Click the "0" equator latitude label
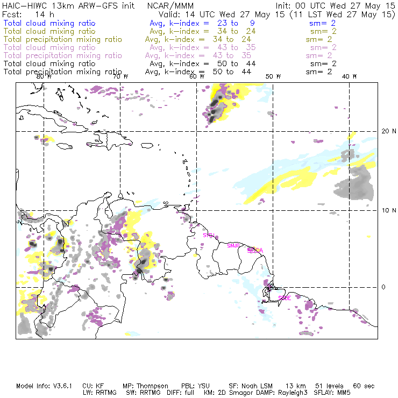The width and height of the screenshot is (398, 398). (x=383, y=287)
